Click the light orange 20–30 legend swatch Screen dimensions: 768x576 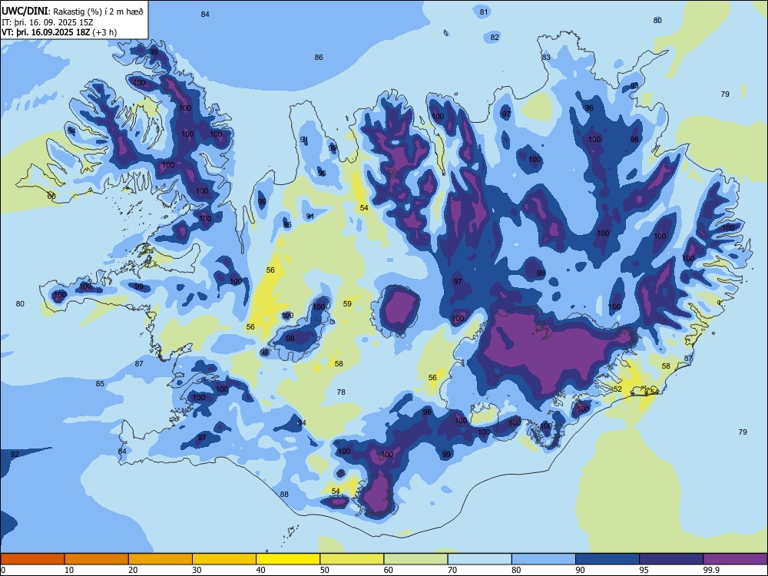coord(161,559)
